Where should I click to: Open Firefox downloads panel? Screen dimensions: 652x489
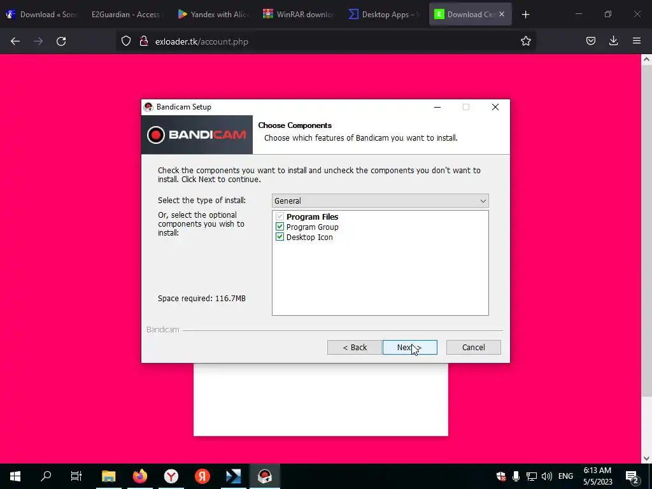[613, 41]
